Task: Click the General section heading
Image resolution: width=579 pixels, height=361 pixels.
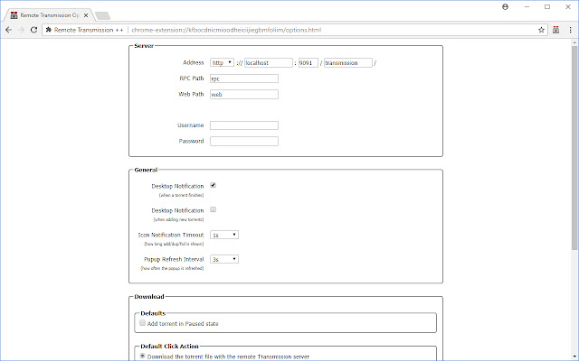Action: click(146, 170)
